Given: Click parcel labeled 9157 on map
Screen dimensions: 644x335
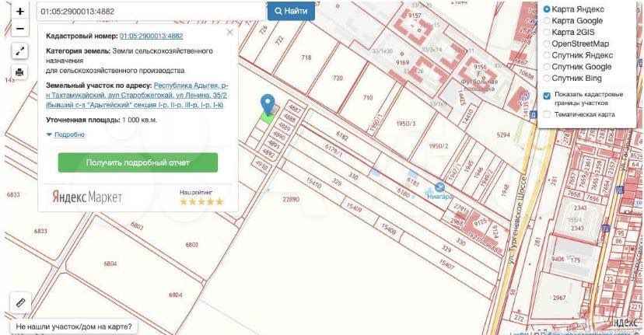Looking at the screenshot, I should (x=415, y=16).
